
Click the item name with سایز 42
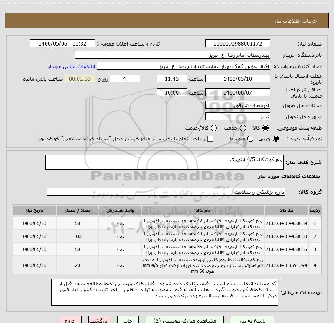(x=203, y=224)
